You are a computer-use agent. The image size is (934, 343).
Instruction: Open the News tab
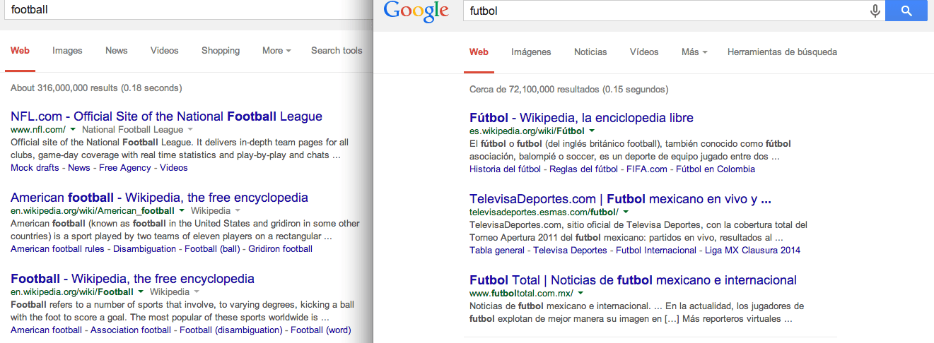coord(117,51)
